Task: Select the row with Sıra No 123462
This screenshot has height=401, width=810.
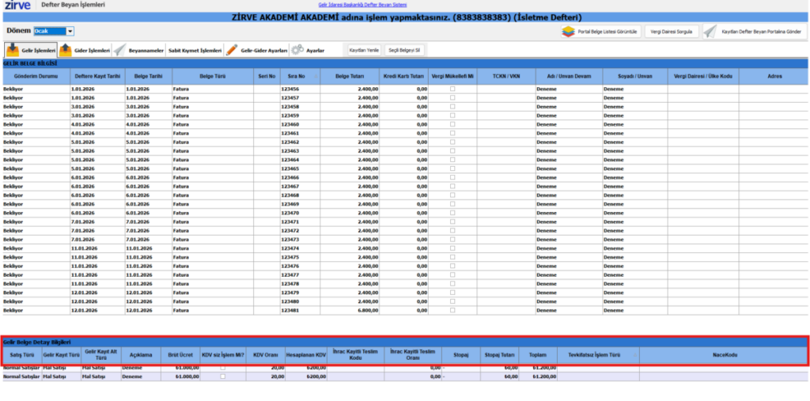Action: coord(406,142)
